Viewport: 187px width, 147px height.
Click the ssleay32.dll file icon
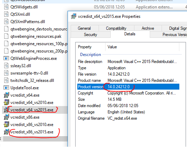coord(6,66)
